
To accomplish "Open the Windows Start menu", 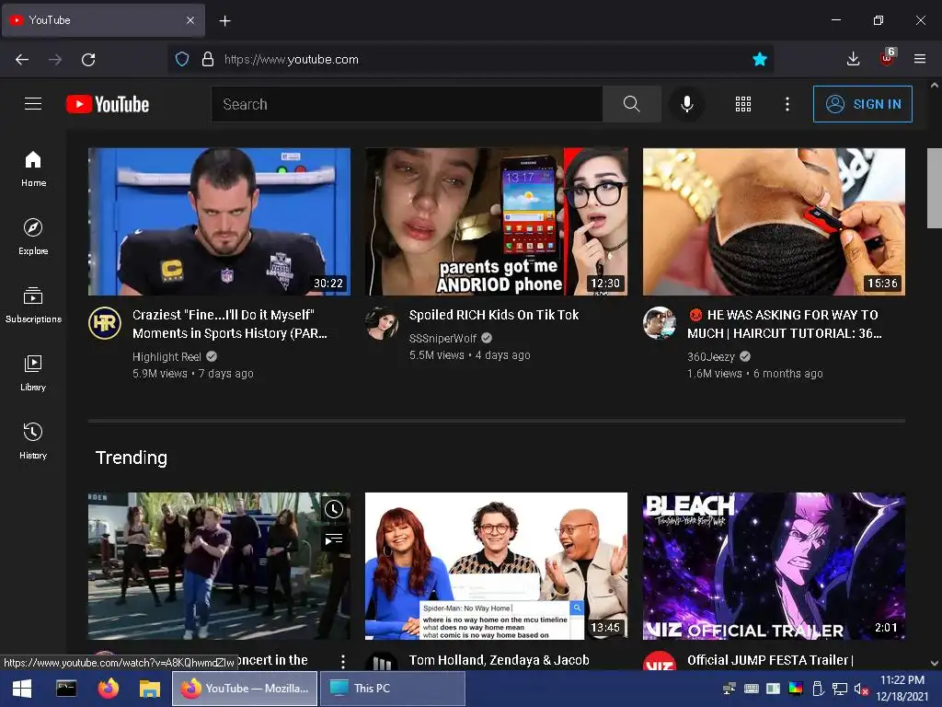I will pos(22,689).
